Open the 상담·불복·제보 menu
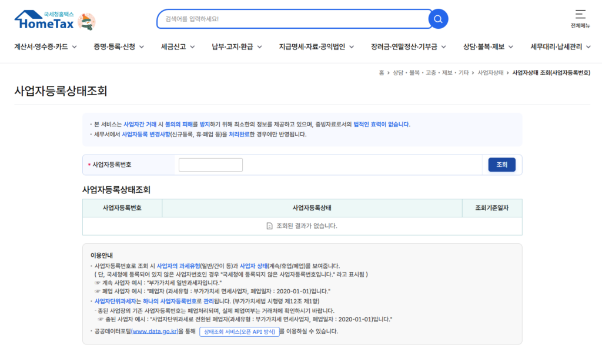This screenshot has width=602, height=345. pos(488,47)
